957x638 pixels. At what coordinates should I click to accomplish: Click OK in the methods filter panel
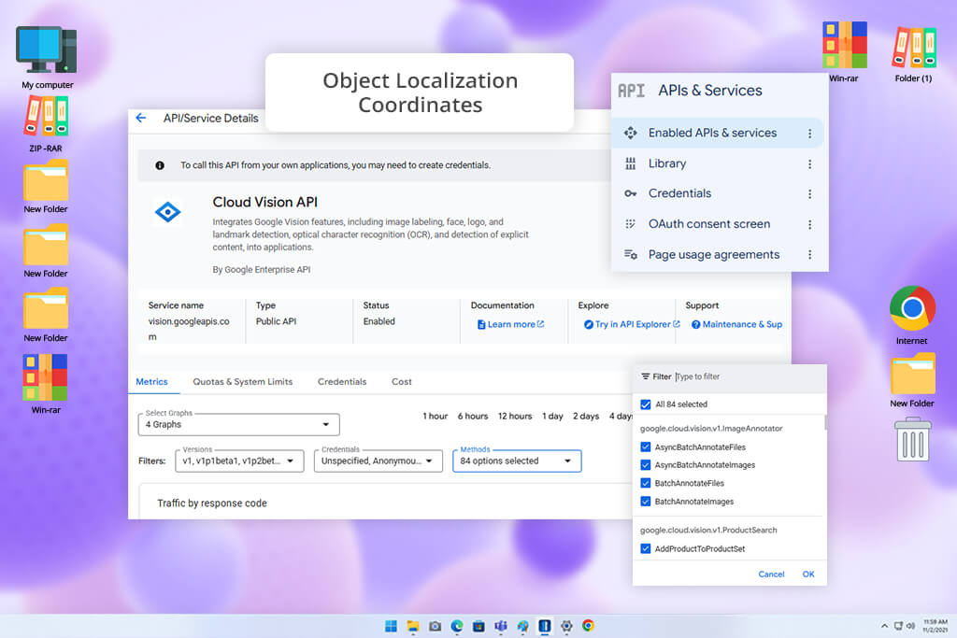pos(808,574)
